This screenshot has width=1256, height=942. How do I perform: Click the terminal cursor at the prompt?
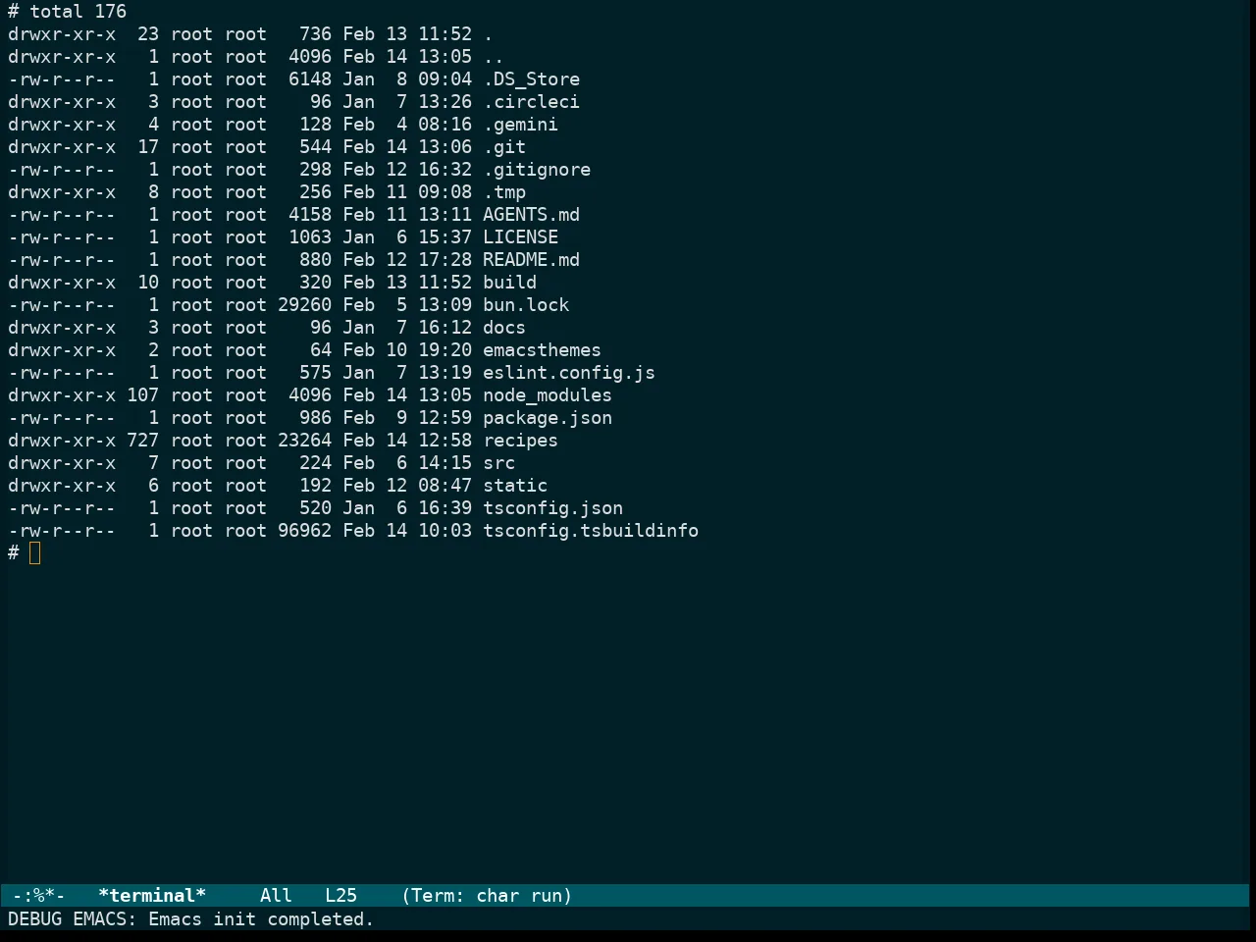point(35,553)
